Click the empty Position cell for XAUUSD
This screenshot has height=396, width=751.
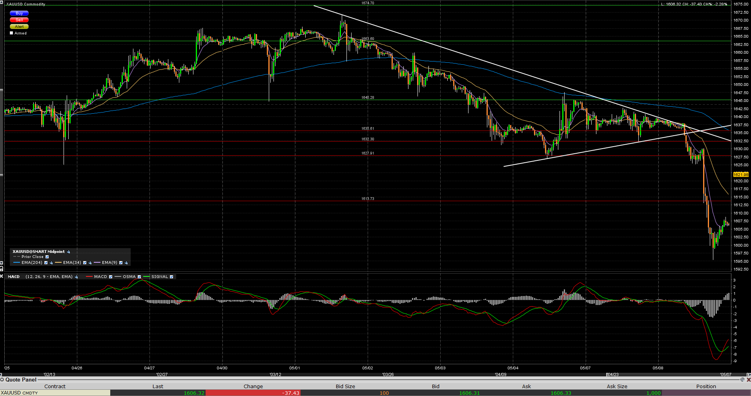pyautogui.click(x=706, y=393)
